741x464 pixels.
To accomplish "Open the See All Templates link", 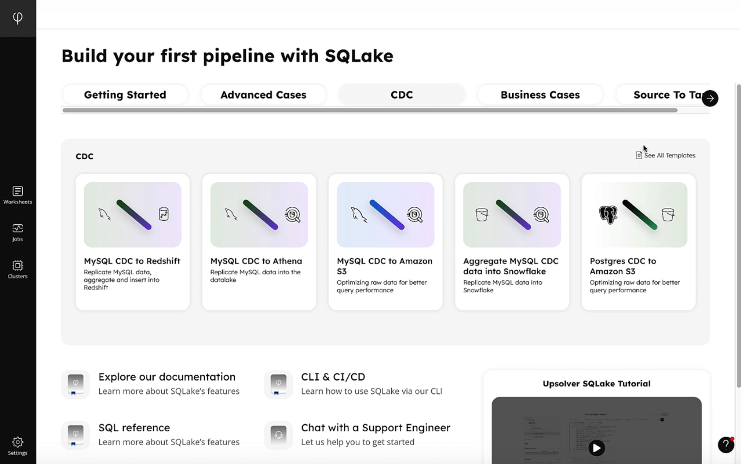I will pos(670,155).
